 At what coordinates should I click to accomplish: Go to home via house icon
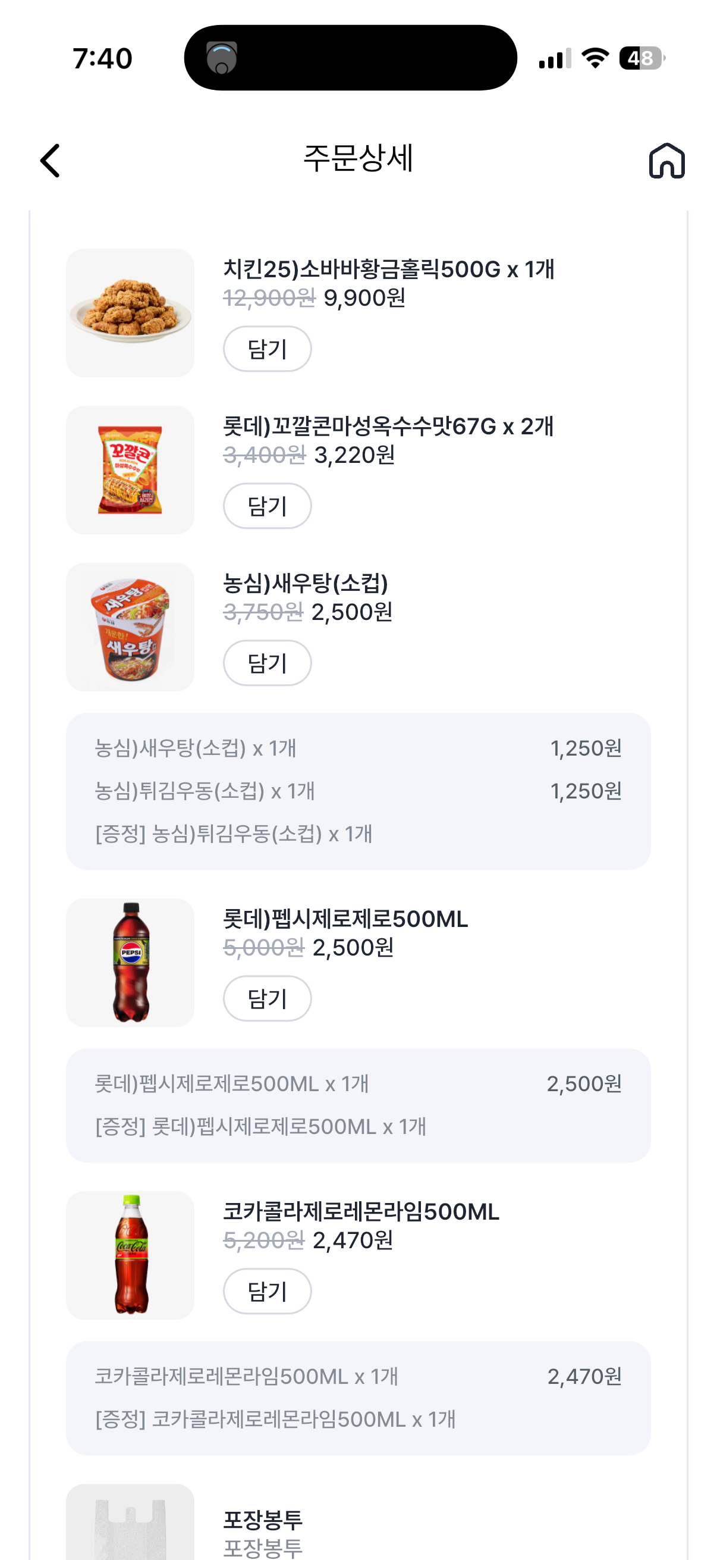pyautogui.click(x=667, y=161)
